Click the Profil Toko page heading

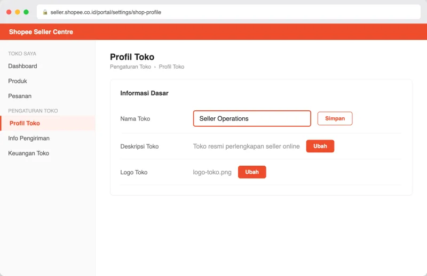point(132,57)
